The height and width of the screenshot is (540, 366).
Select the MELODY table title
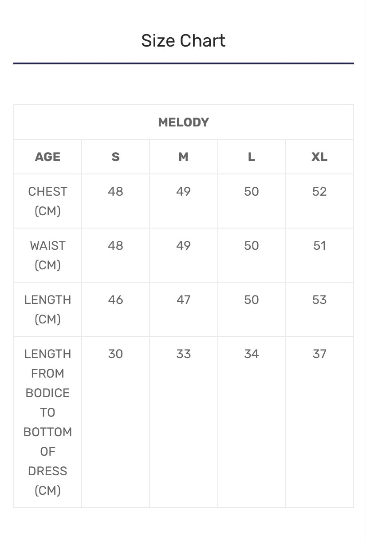click(183, 122)
